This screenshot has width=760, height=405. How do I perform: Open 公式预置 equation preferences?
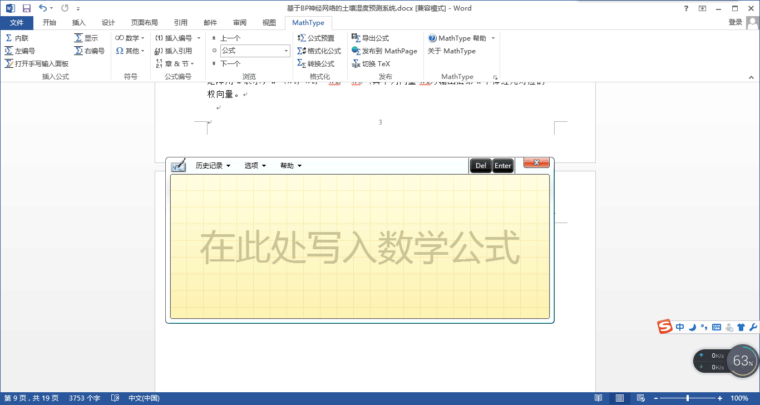click(316, 38)
